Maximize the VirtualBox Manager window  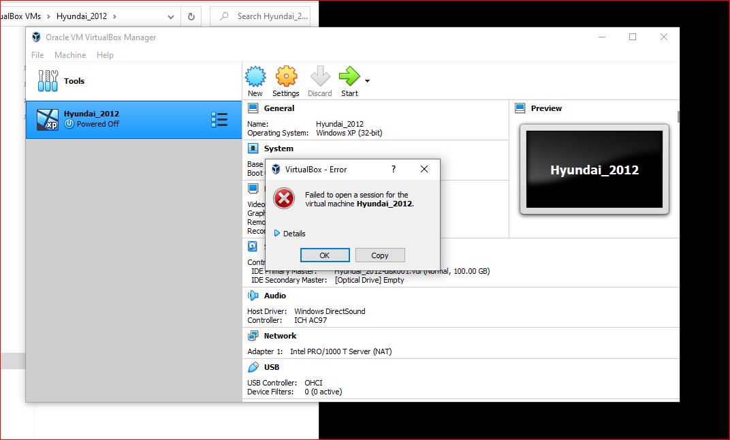click(x=633, y=37)
